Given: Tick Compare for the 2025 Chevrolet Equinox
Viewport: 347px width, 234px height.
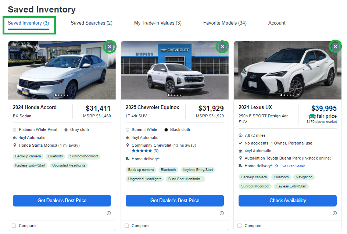Looking at the screenshot, I should [127, 226].
